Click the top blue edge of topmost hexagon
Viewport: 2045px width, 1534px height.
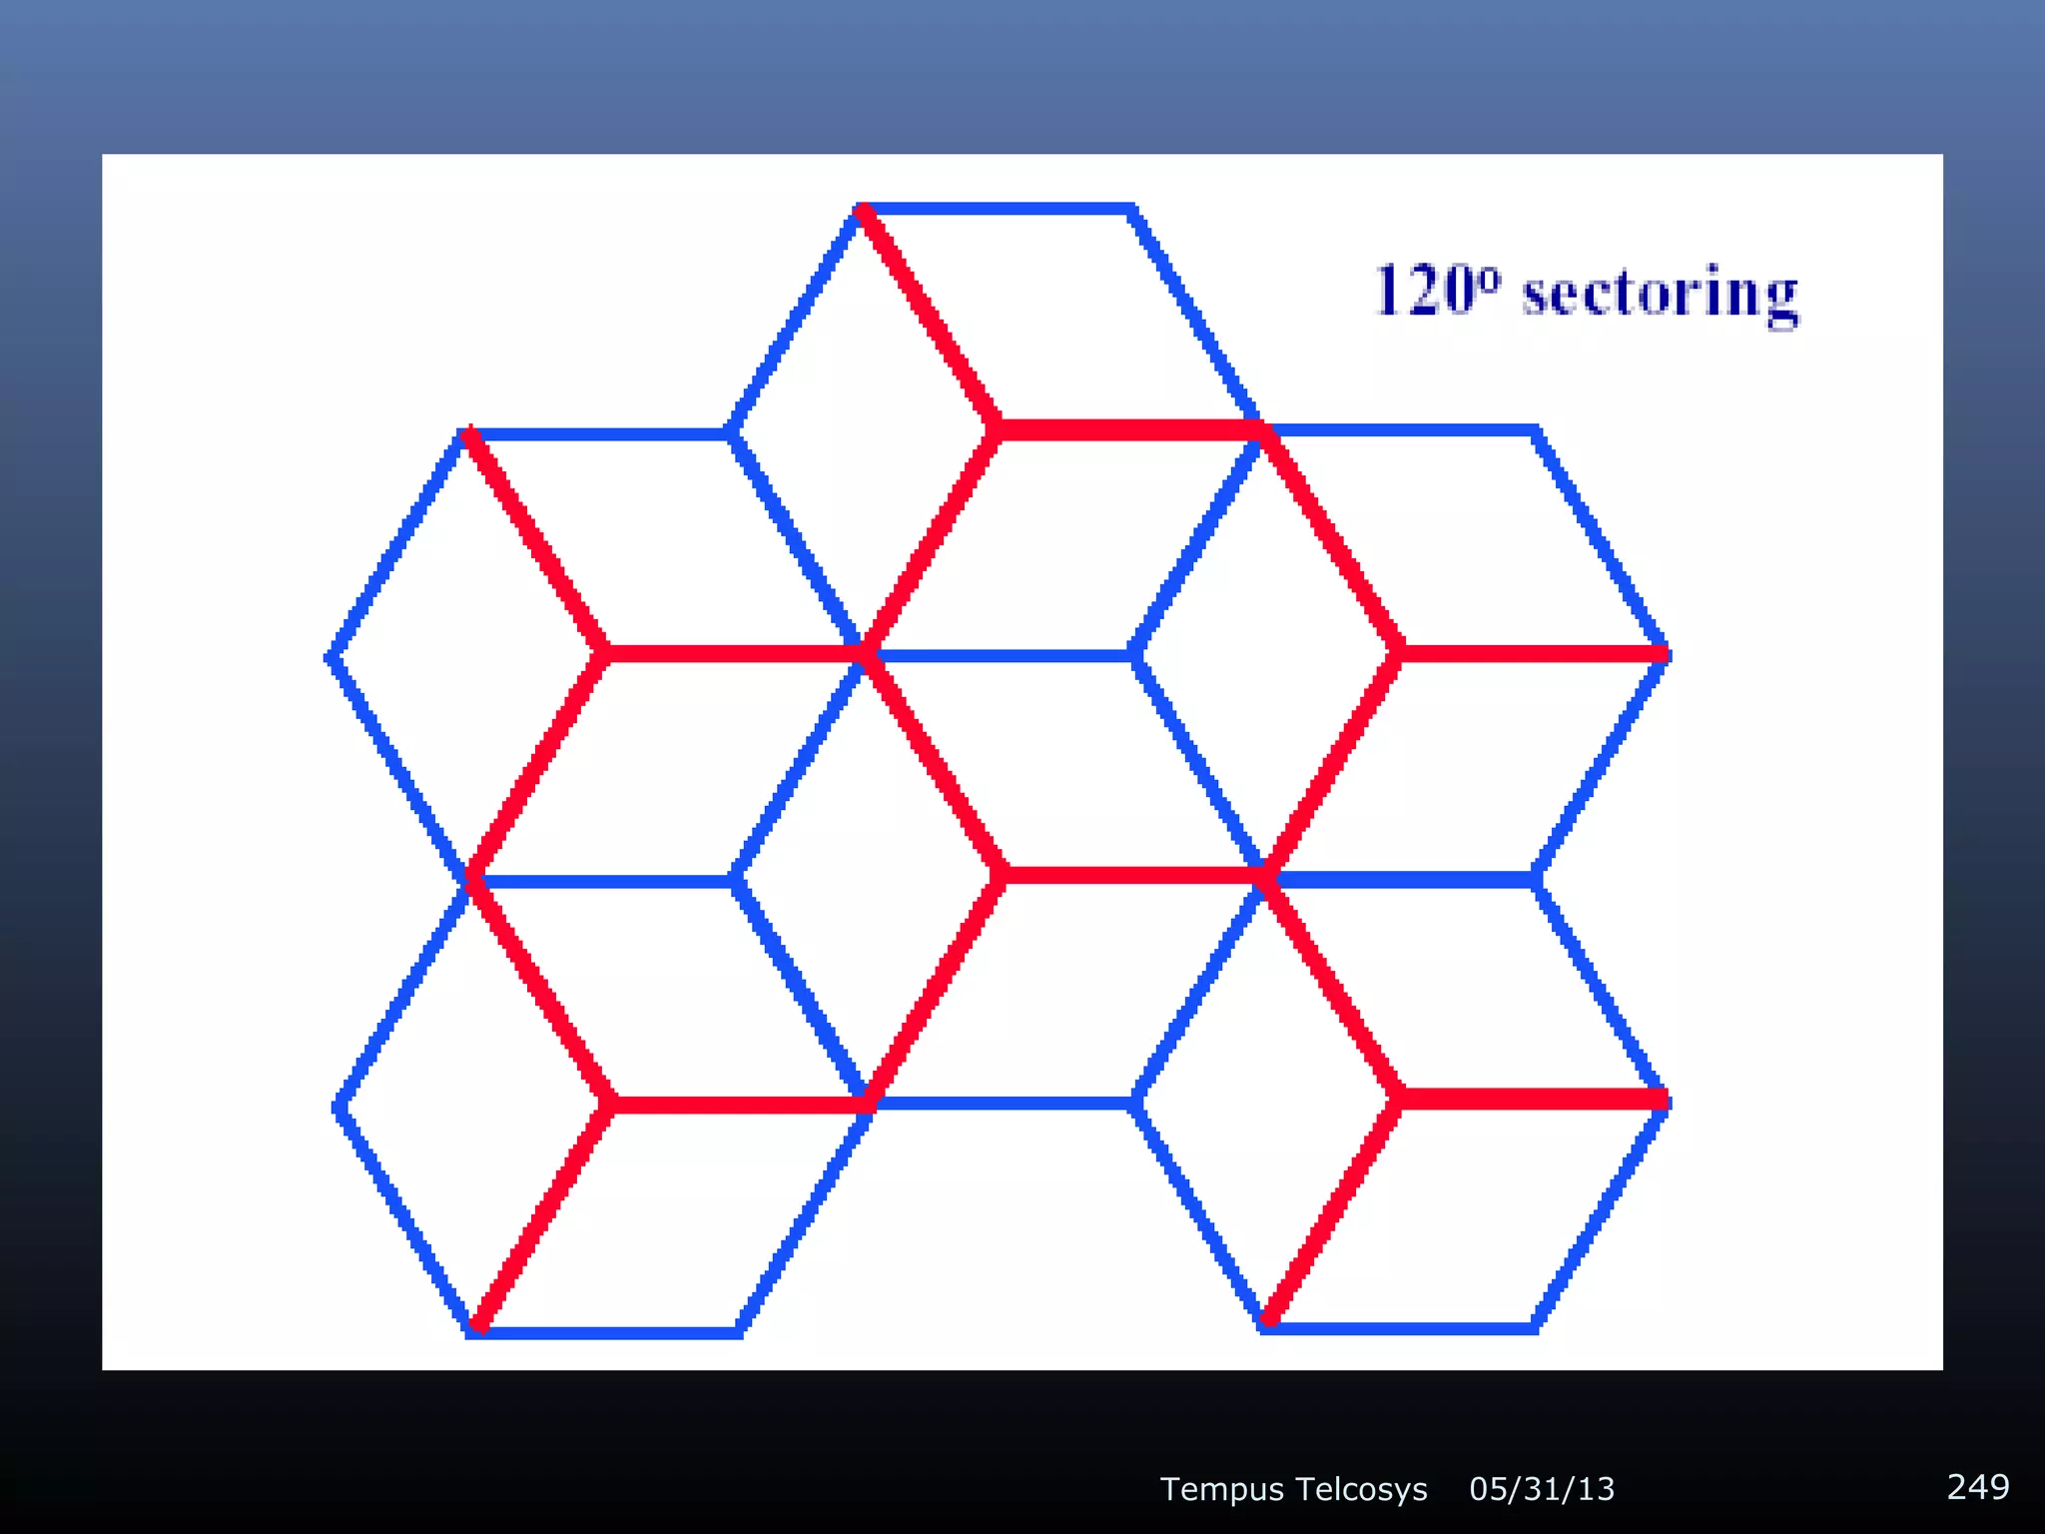(x=995, y=209)
